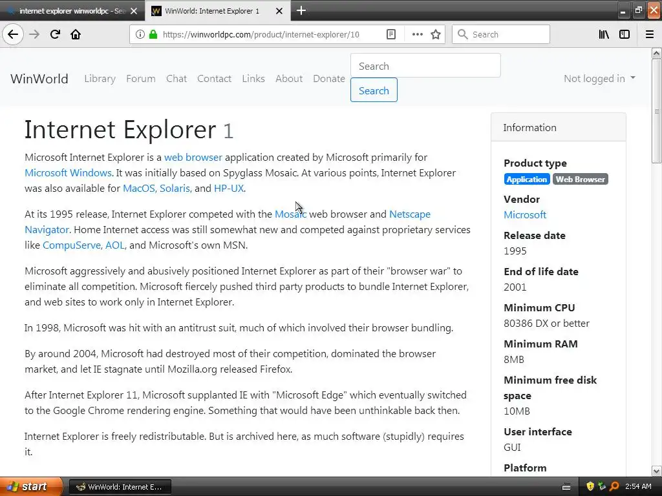Image resolution: width=662 pixels, height=496 pixels.
Task: Open the AOL link
Action: pyautogui.click(x=115, y=245)
